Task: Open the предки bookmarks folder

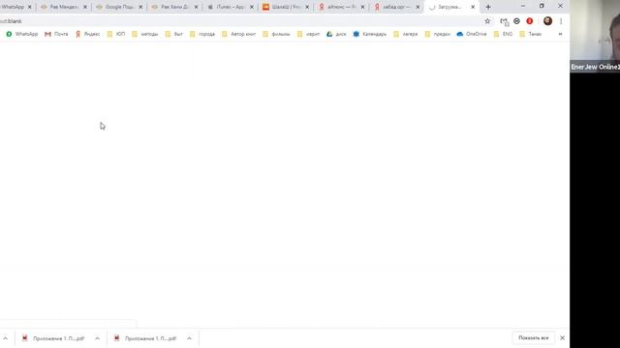Action: (437, 35)
